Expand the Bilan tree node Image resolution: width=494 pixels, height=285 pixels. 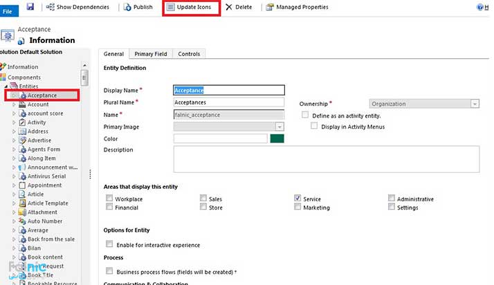[x=14, y=248]
